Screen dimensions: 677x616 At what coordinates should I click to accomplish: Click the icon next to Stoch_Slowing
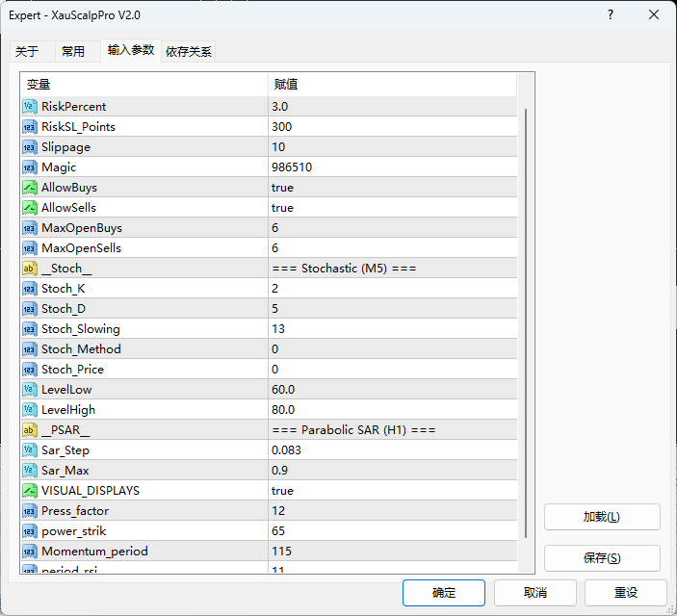pos(30,329)
